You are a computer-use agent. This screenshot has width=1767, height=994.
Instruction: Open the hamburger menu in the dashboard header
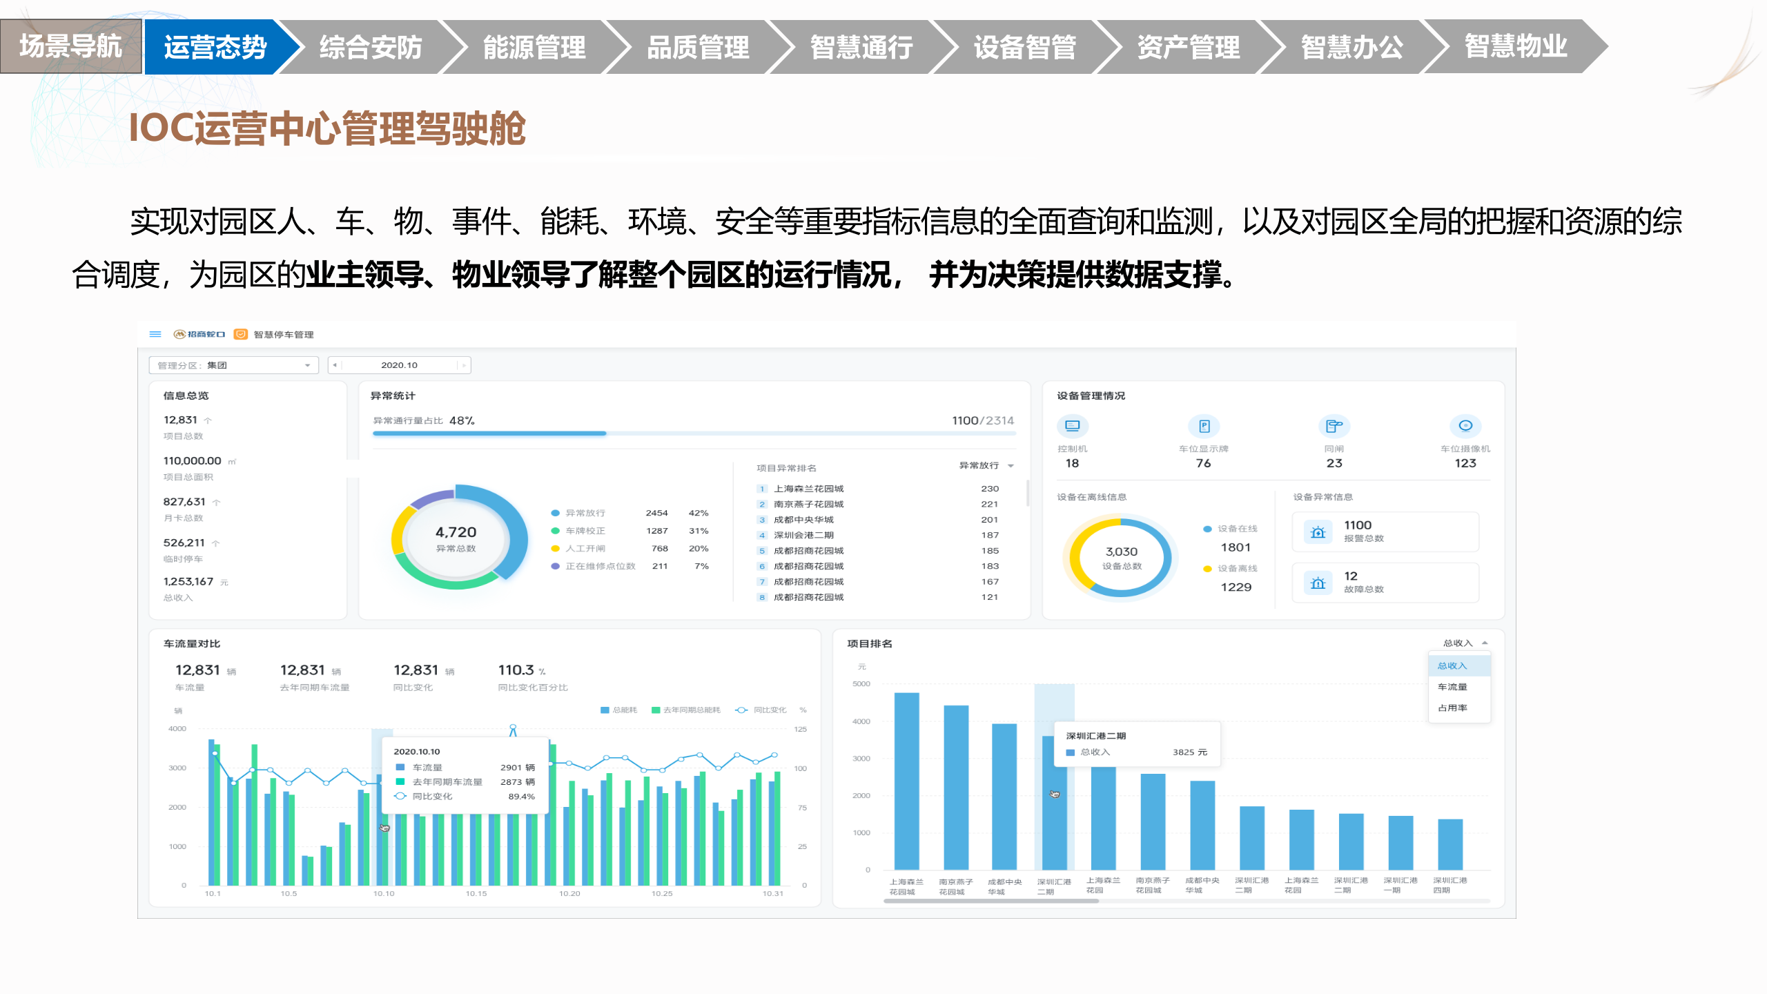(x=155, y=333)
